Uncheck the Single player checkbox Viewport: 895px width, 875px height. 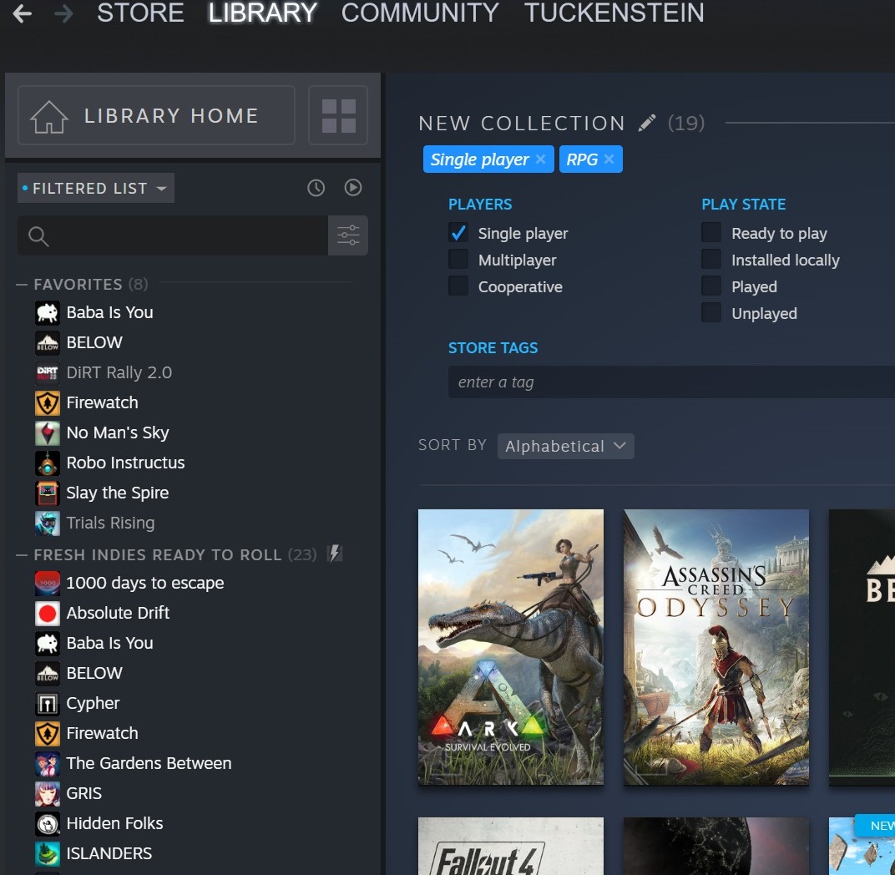458,234
